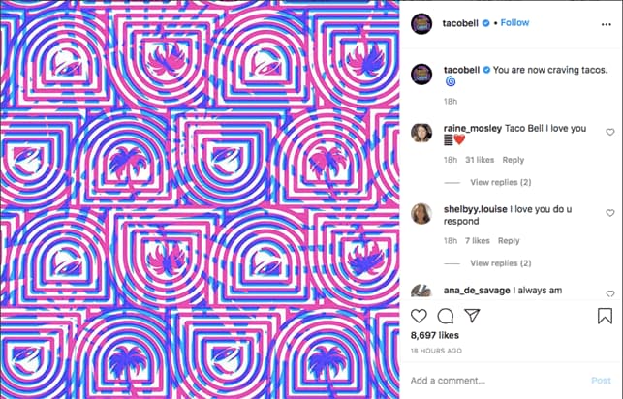Screen dimensions: 623x399
Task: Like shelbyy.louise's comment with the heart
Action: click(609, 213)
